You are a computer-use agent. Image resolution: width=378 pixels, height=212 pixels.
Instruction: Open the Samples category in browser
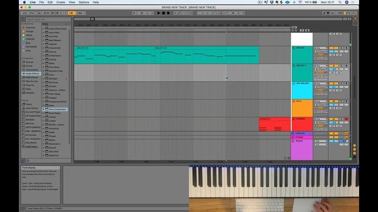point(31,93)
